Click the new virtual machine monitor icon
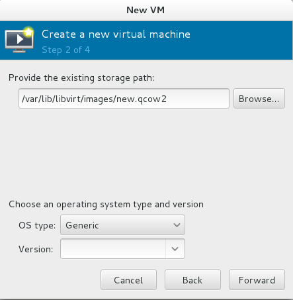 click(x=19, y=40)
